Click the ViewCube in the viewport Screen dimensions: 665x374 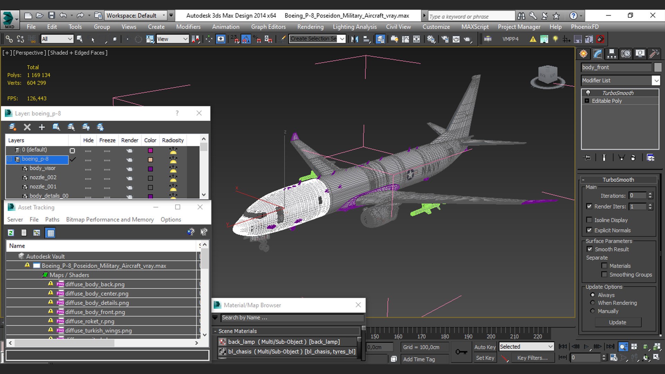click(x=548, y=75)
